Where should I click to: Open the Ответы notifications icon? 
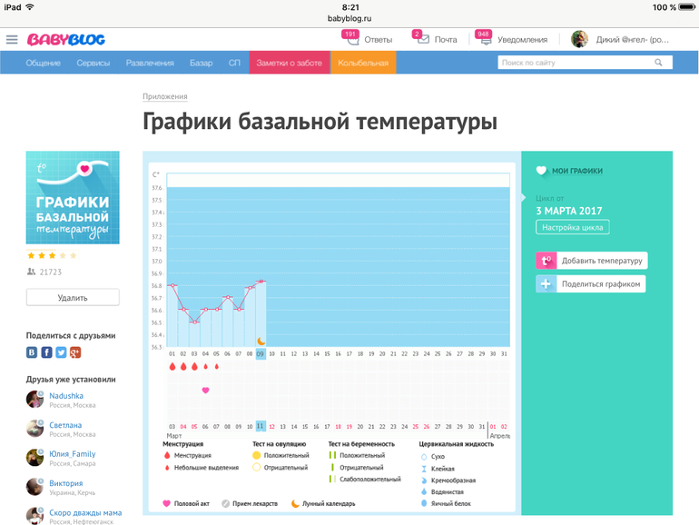(350, 39)
